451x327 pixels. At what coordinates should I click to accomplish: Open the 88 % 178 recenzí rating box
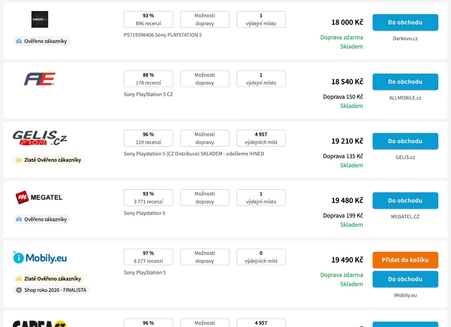click(x=148, y=79)
